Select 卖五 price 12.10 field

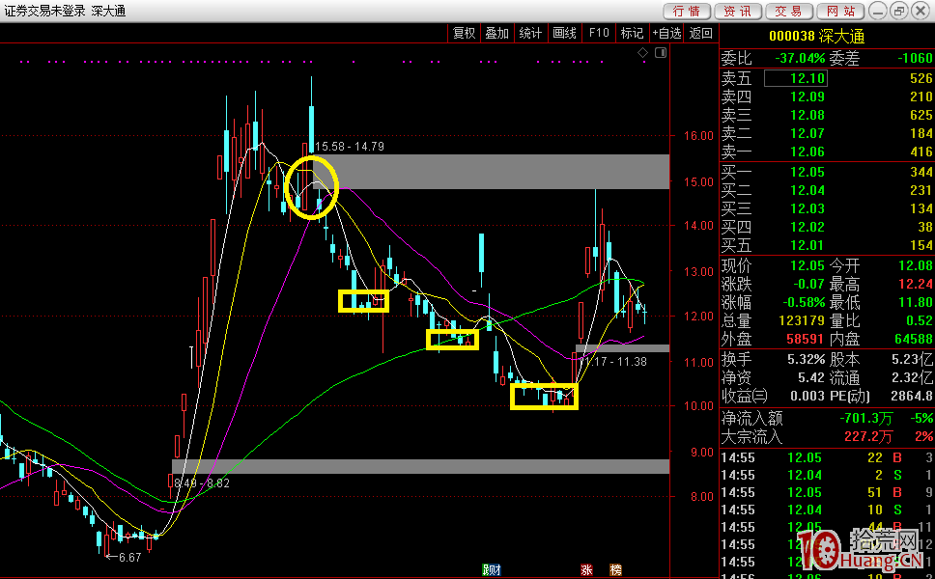tap(796, 78)
